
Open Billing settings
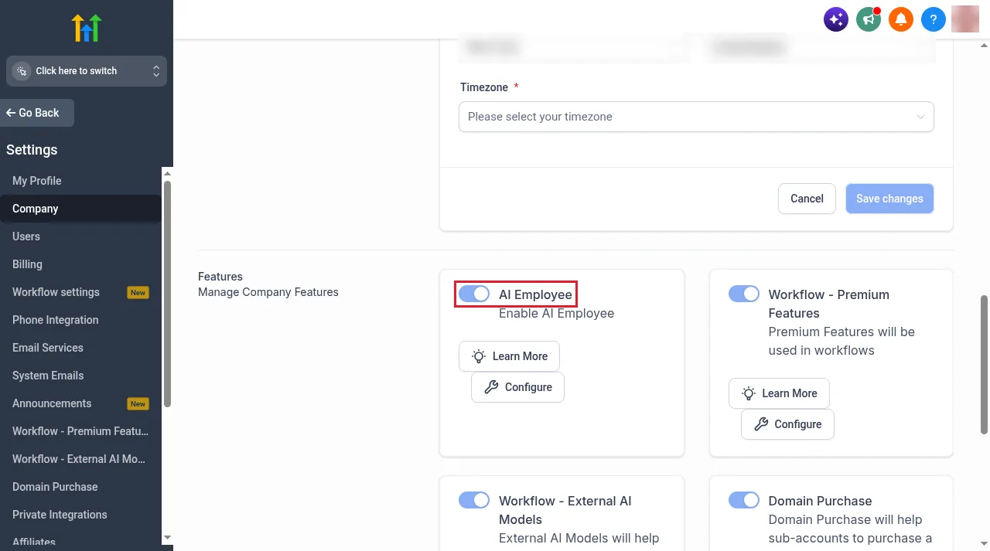click(81, 264)
